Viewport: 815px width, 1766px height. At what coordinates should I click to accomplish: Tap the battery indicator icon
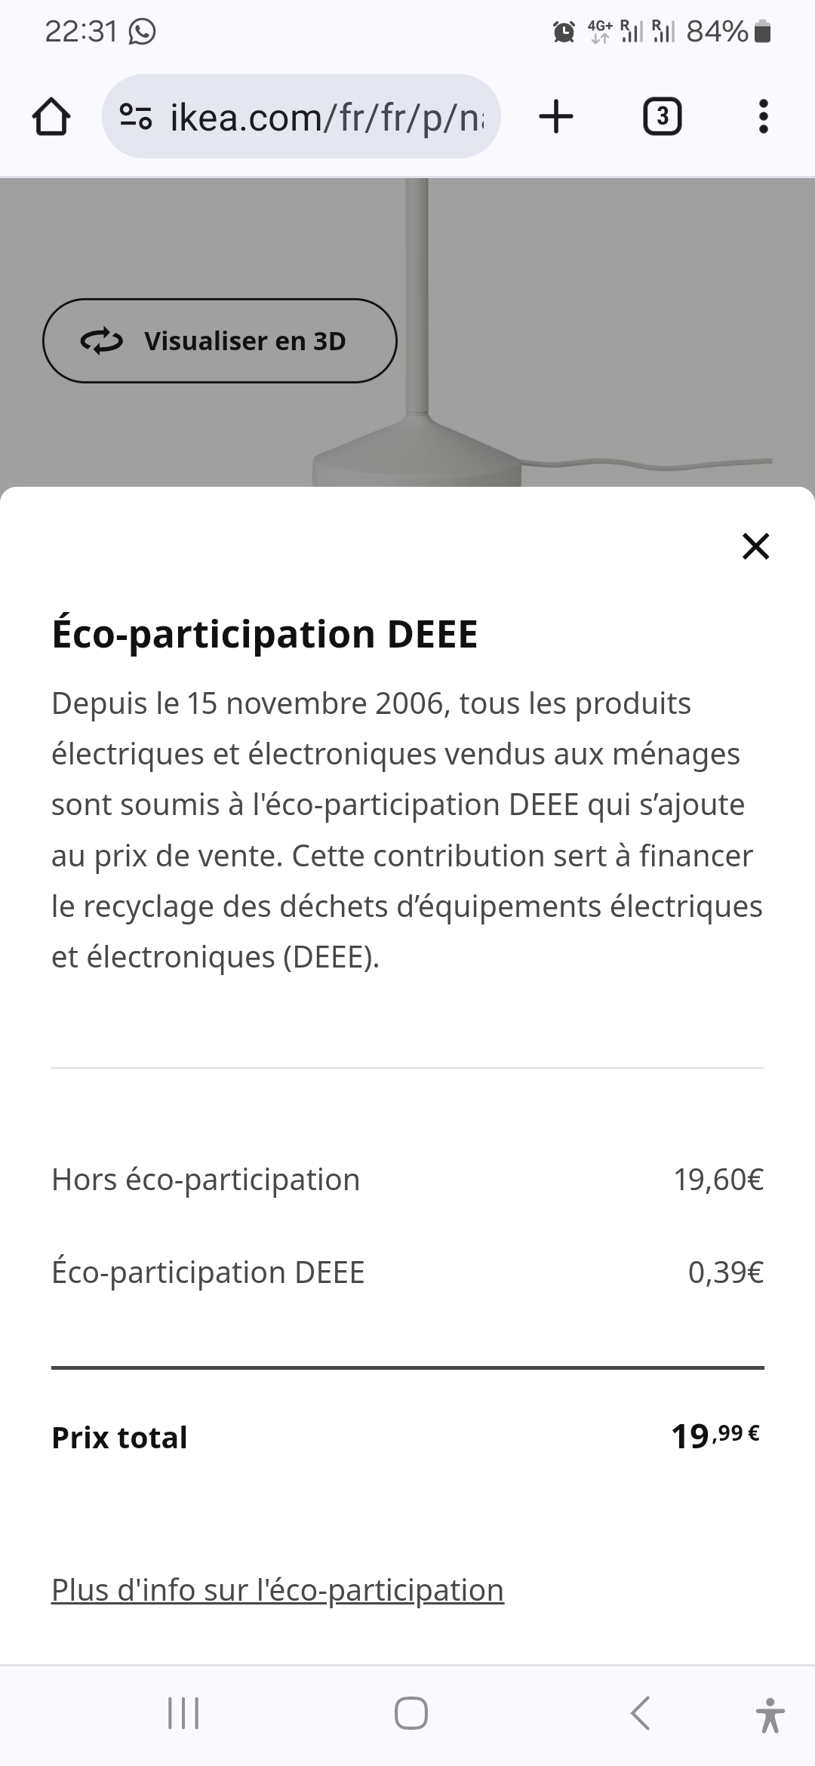pos(763,32)
